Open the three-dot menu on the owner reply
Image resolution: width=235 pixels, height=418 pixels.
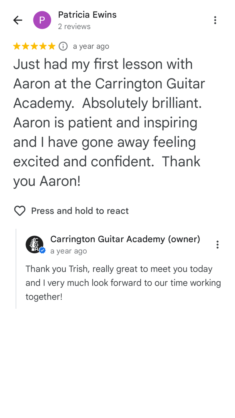[x=218, y=244]
